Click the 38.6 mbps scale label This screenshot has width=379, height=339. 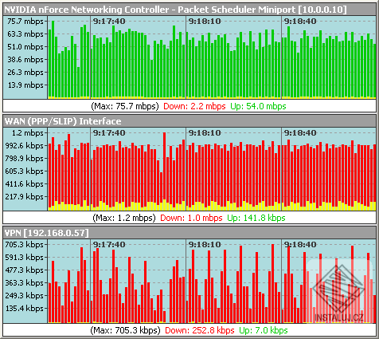tap(25, 60)
